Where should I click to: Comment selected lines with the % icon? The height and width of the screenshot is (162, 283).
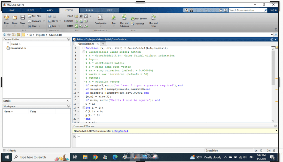pos(77,21)
